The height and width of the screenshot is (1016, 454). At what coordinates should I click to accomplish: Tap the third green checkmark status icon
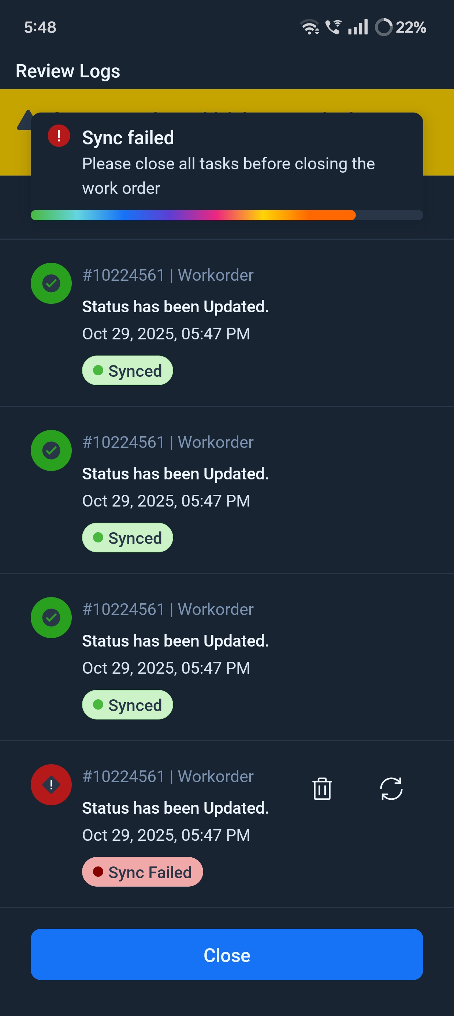(x=51, y=618)
